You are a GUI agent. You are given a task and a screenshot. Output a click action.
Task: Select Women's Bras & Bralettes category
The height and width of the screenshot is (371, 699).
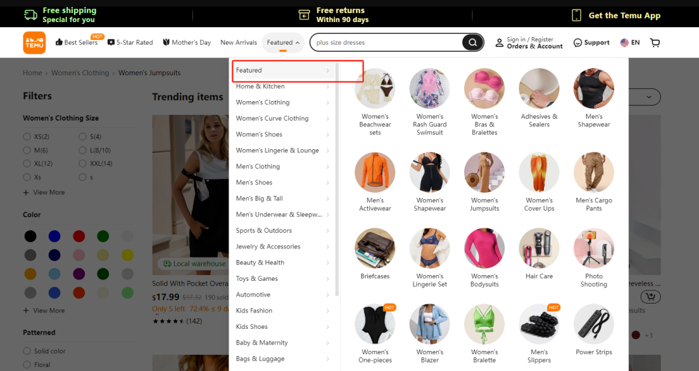tap(485, 102)
